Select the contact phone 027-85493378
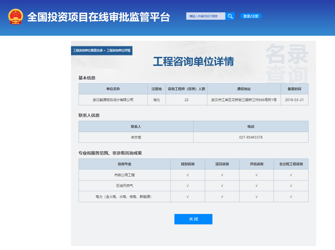Viewport: 335px width, 250px height. pos(251,137)
